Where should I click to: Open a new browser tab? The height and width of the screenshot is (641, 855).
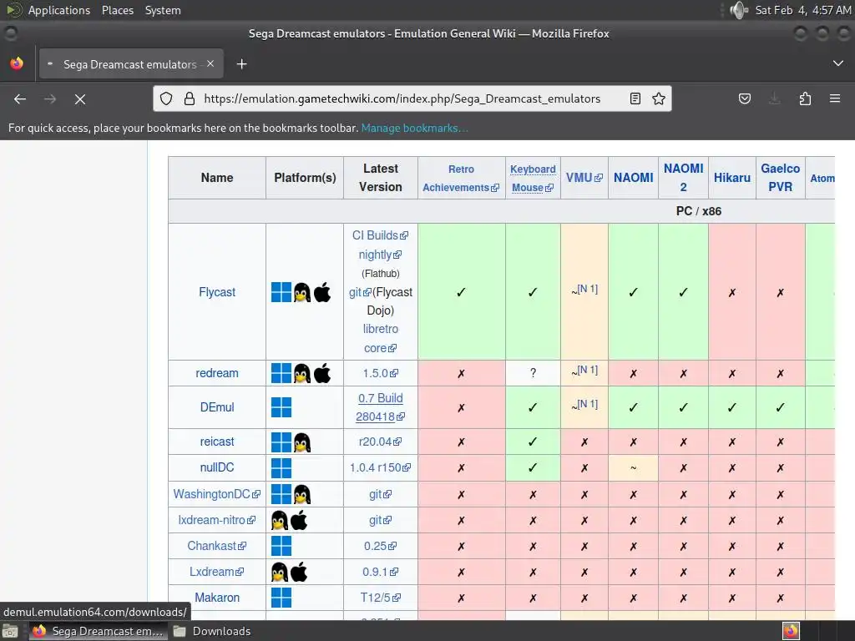[x=241, y=64]
